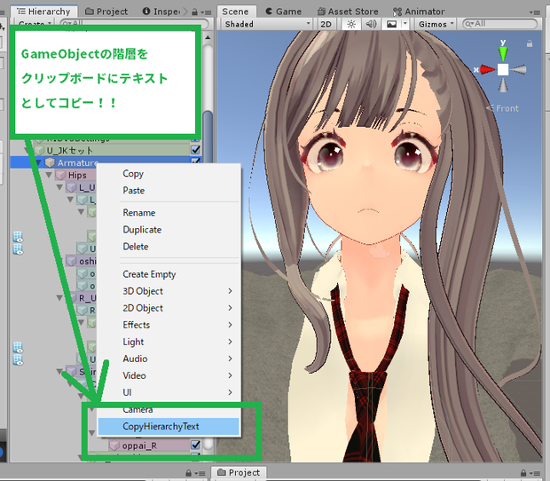The height and width of the screenshot is (481, 550).
Task: Choose Rename in context menu
Action: [139, 213]
